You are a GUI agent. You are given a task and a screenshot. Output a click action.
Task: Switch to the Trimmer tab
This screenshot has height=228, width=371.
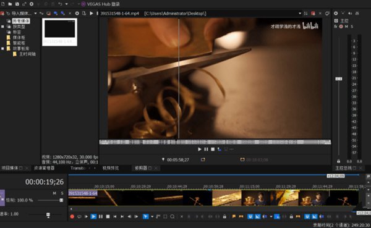click(x=141, y=168)
